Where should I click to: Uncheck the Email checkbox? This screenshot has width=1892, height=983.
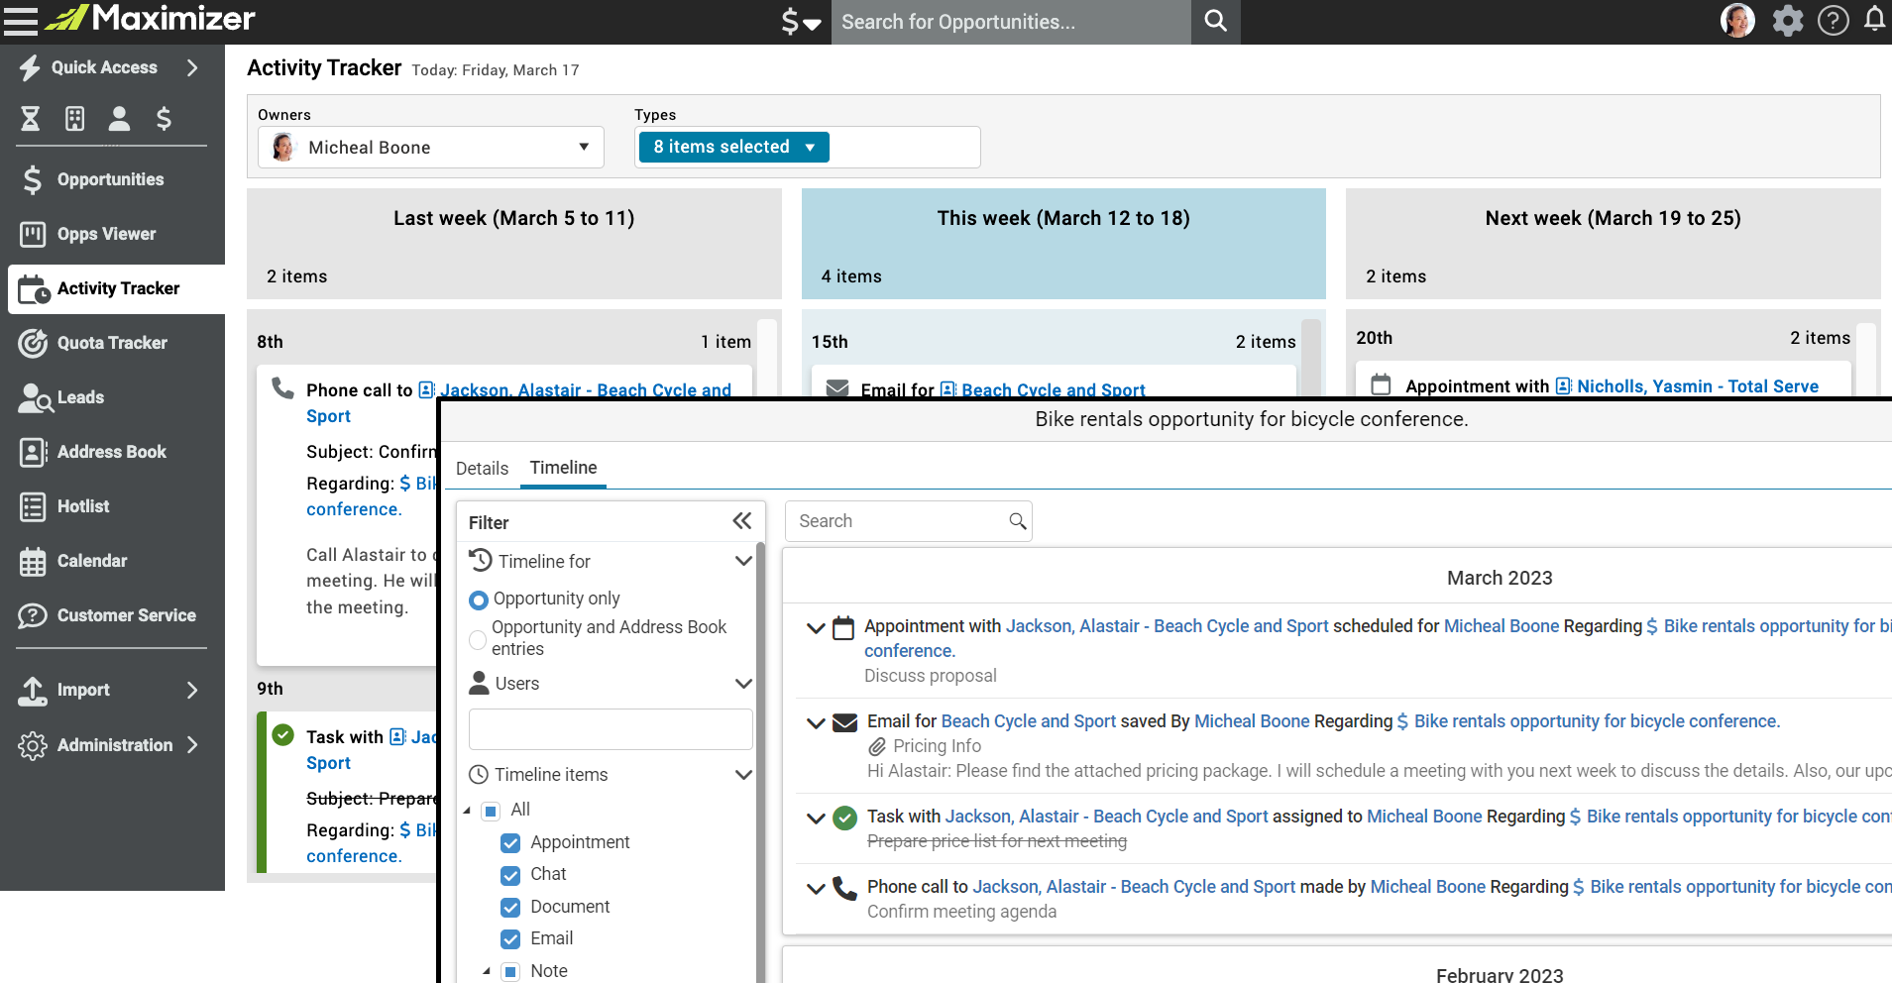coord(510,939)
